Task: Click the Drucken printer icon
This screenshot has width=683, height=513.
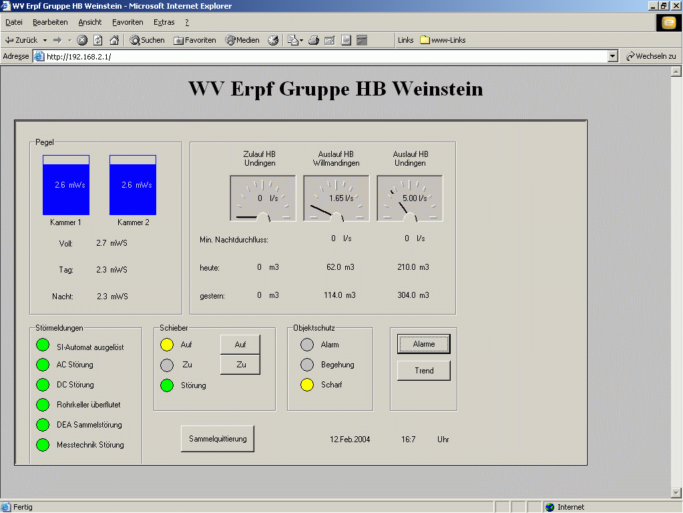Action: click(x=313, y=39)
